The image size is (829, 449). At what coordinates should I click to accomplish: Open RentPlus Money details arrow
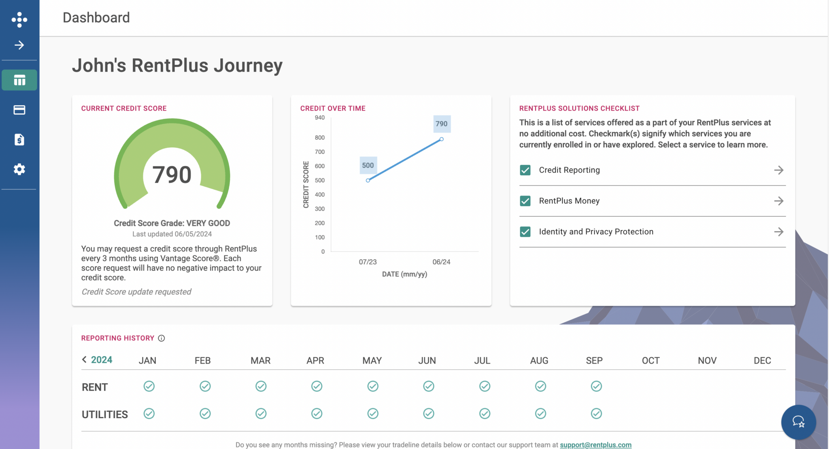click(x=778, y=201)
